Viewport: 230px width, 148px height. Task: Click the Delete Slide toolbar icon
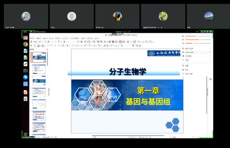pyautogui.click(x=146, y=42)
